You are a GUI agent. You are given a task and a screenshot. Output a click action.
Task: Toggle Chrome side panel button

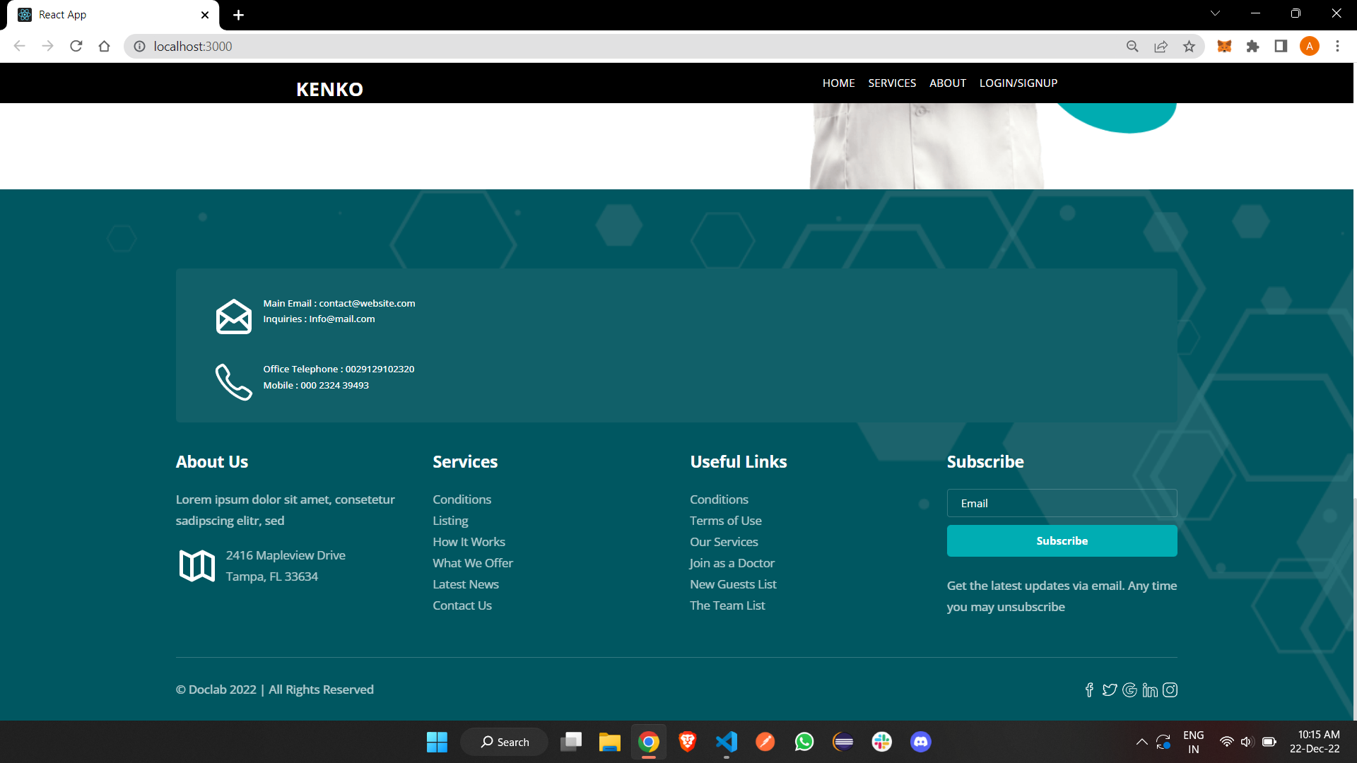[x=1280, y=47]
